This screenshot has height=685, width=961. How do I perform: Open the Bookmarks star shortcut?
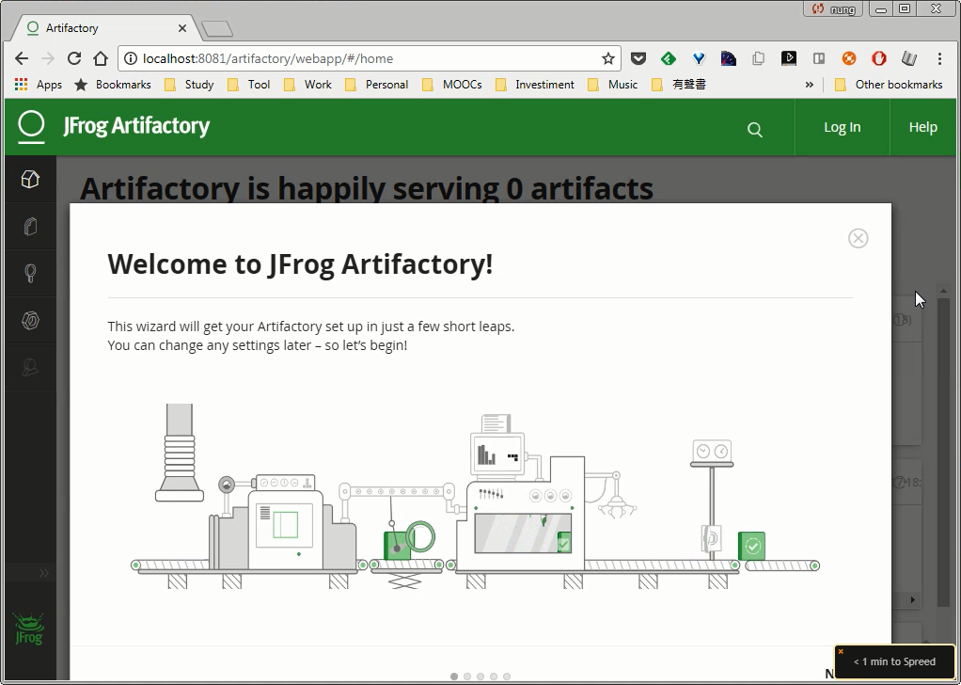pos(113,84)
